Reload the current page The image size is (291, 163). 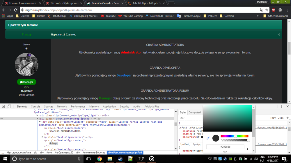pyautogui.click(x=16, y=10)
